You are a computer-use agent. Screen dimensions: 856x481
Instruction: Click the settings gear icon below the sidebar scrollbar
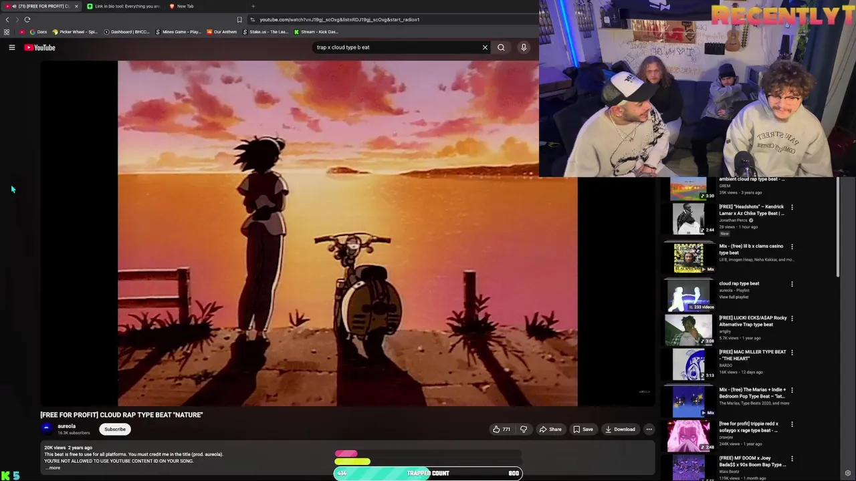[x=848, y=474]
